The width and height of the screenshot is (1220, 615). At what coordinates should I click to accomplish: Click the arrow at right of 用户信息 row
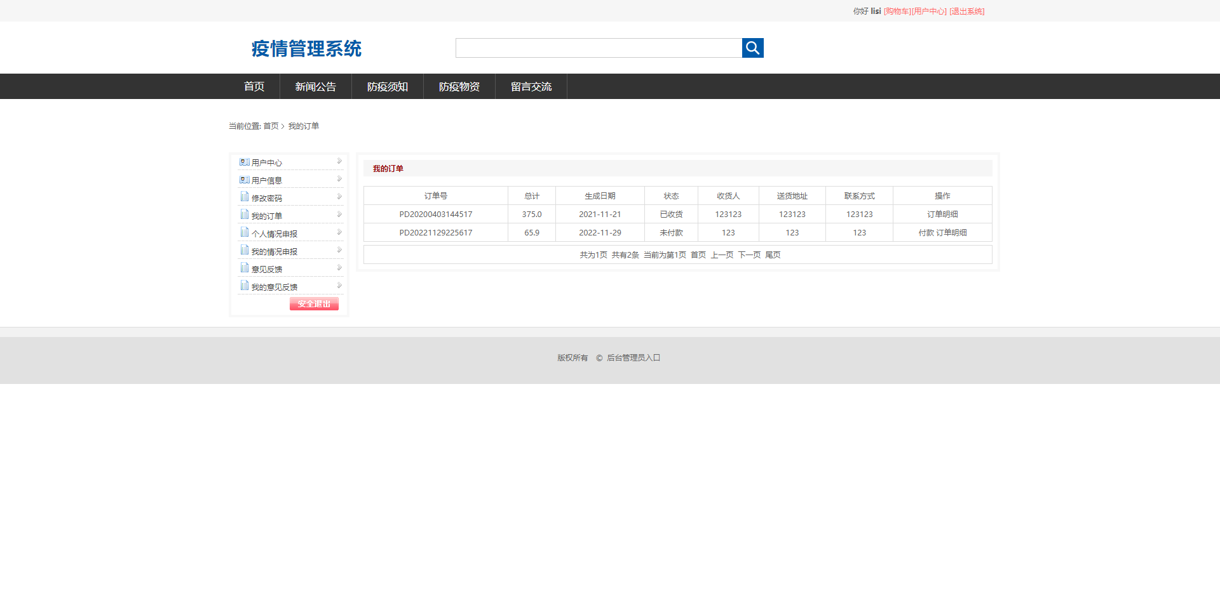[x=339, y=179]
